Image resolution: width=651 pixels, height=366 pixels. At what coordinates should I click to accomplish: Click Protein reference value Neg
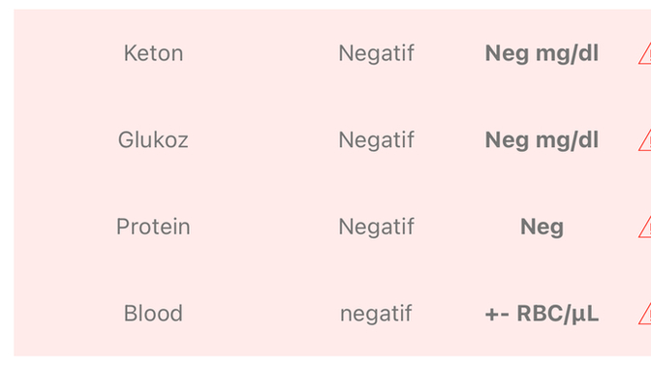pyautogui.click(x=542, y=227)
